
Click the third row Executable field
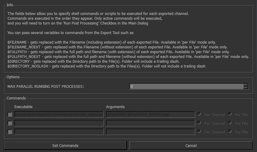59,132
